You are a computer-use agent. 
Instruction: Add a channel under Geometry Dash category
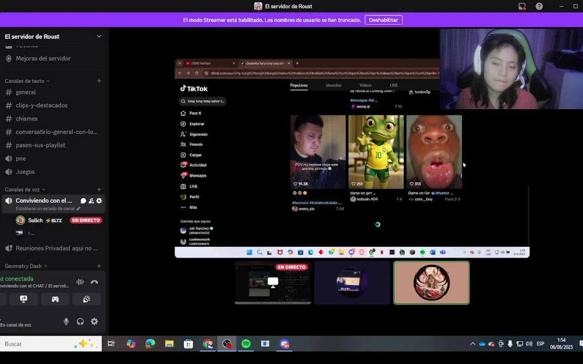click(99, 266)
